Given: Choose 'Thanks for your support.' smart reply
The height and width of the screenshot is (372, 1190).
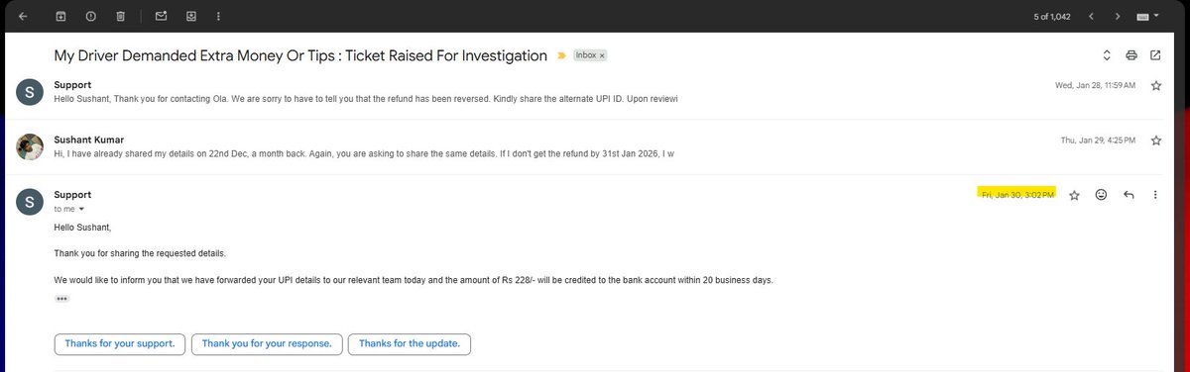Looking at the screenshot, I should [x=119, y=343].
